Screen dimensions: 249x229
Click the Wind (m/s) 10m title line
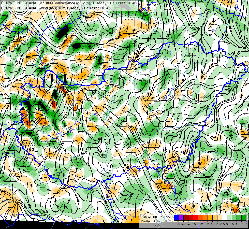click(56, 8)
